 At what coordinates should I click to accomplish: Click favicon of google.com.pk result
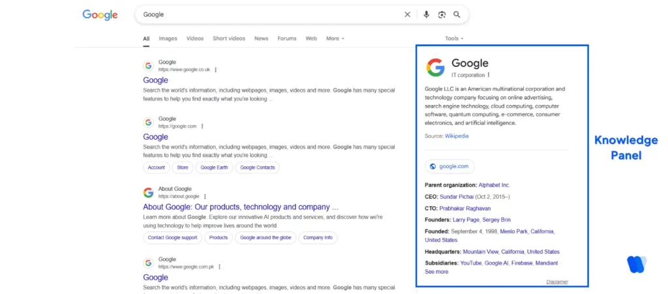[x=148, y=263]
